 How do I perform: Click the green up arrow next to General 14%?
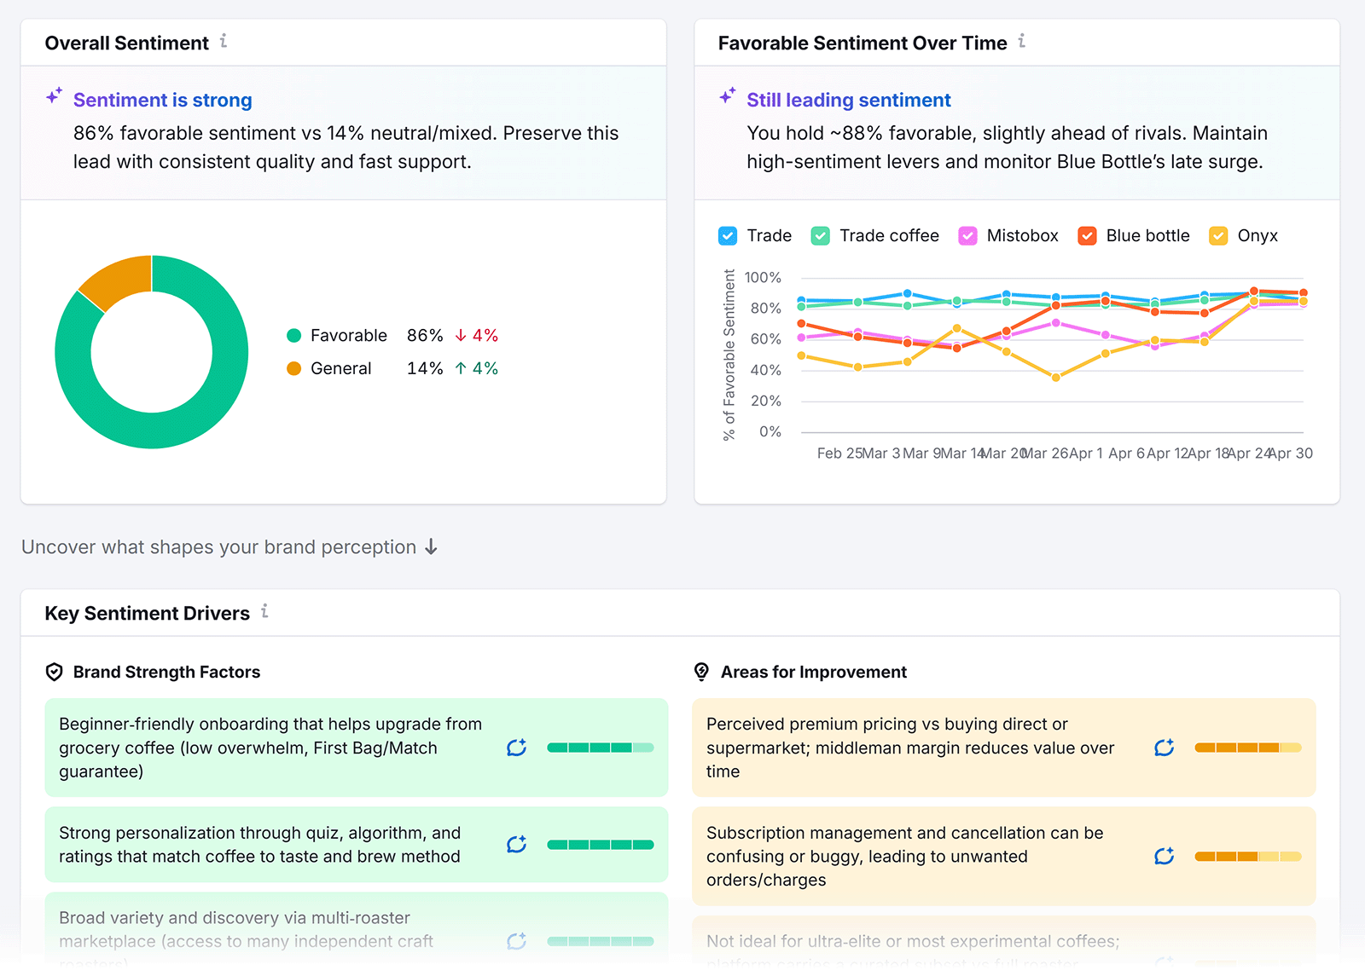(461, 368)
